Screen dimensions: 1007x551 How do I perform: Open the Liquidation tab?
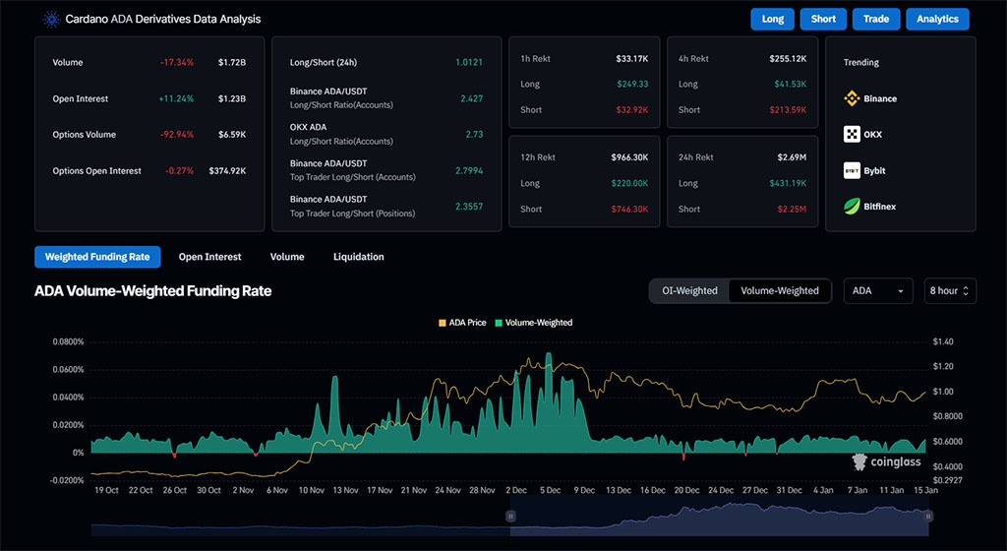[x=358, y=257]
